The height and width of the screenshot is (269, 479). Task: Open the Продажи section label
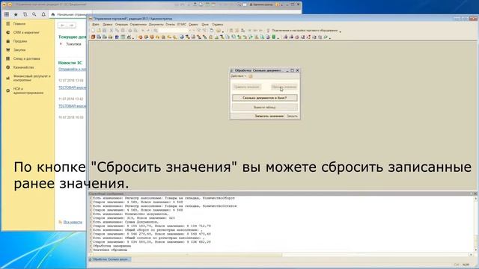click(20, 41)
